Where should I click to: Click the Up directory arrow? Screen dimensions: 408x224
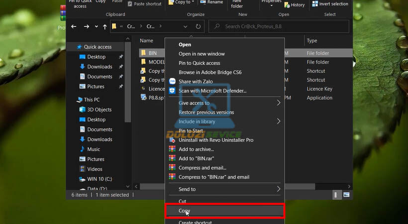[x=105, y=26]
